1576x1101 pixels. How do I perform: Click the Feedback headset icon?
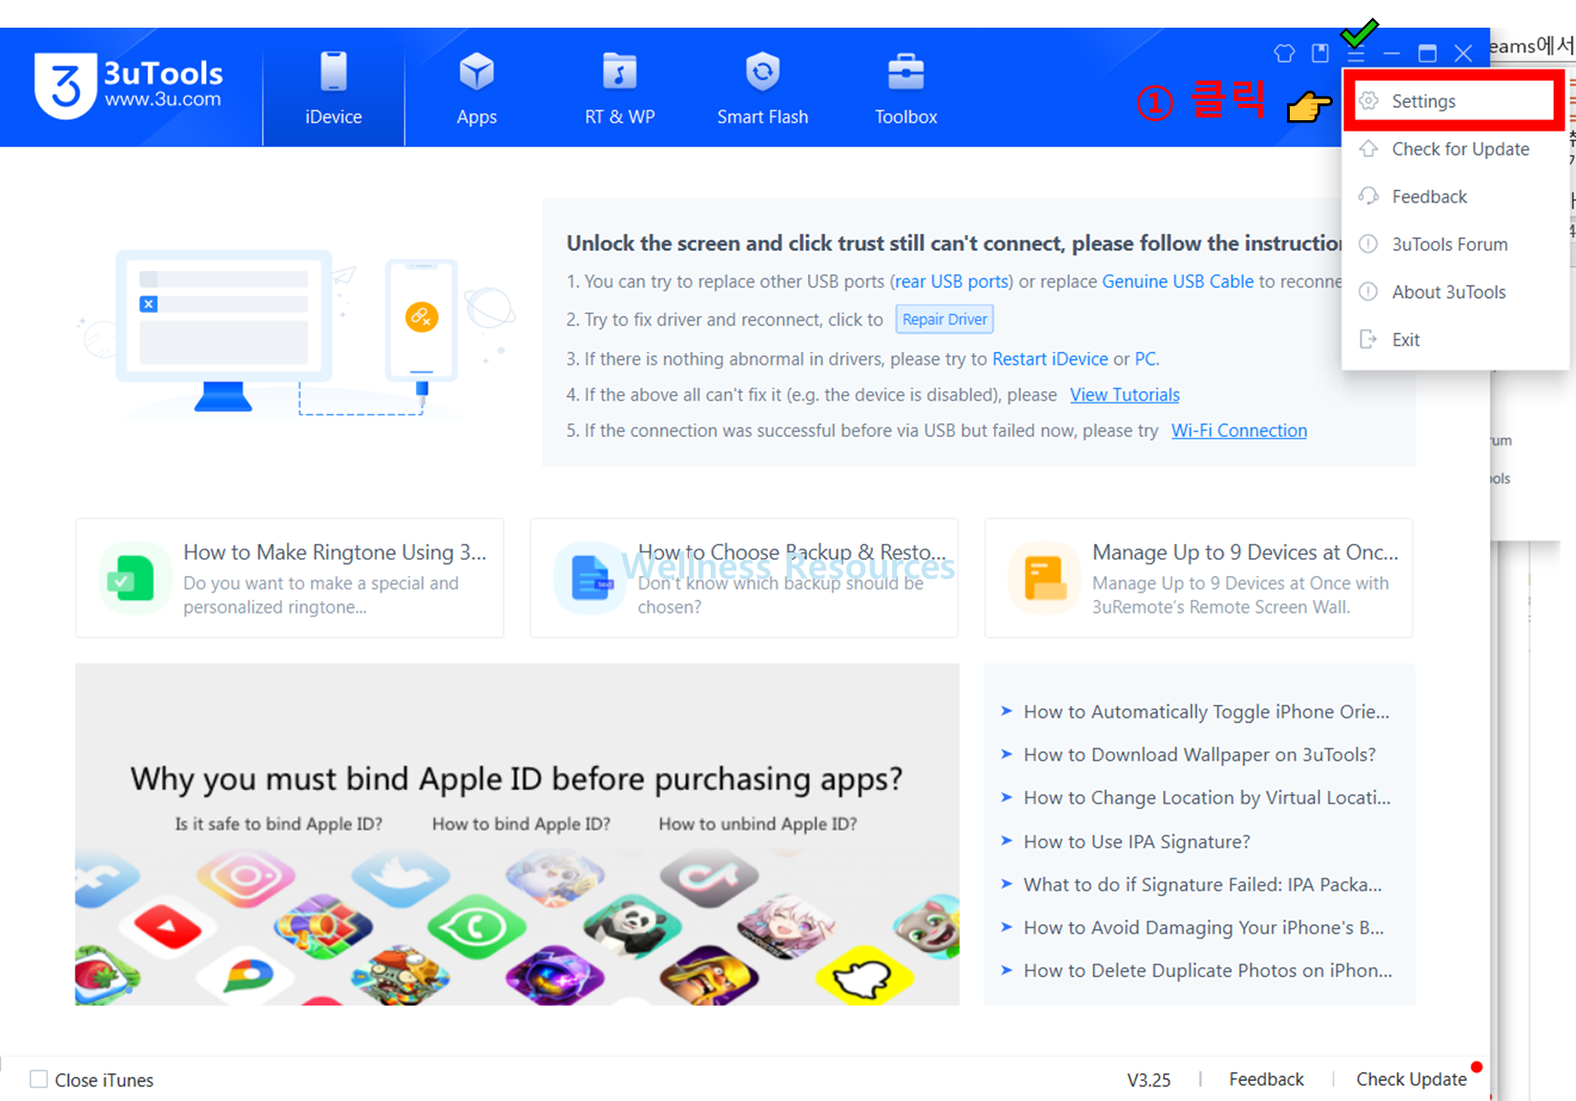1368,197
